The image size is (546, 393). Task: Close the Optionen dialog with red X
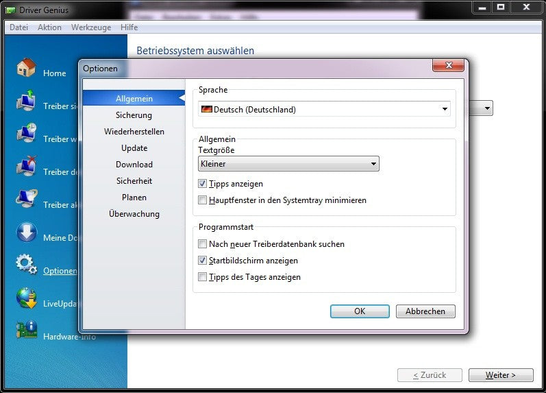click(449, 65)
